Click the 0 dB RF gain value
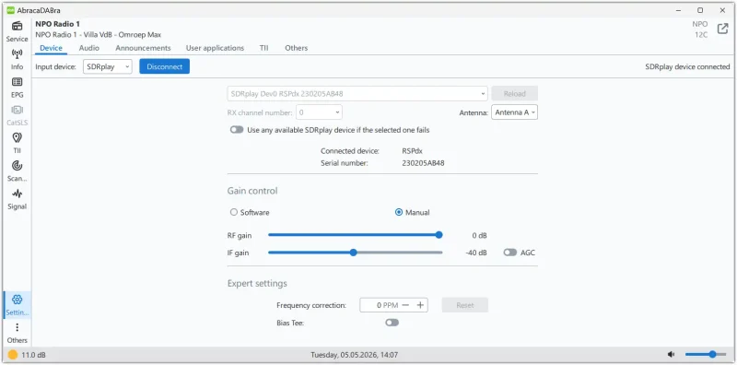 479,235
